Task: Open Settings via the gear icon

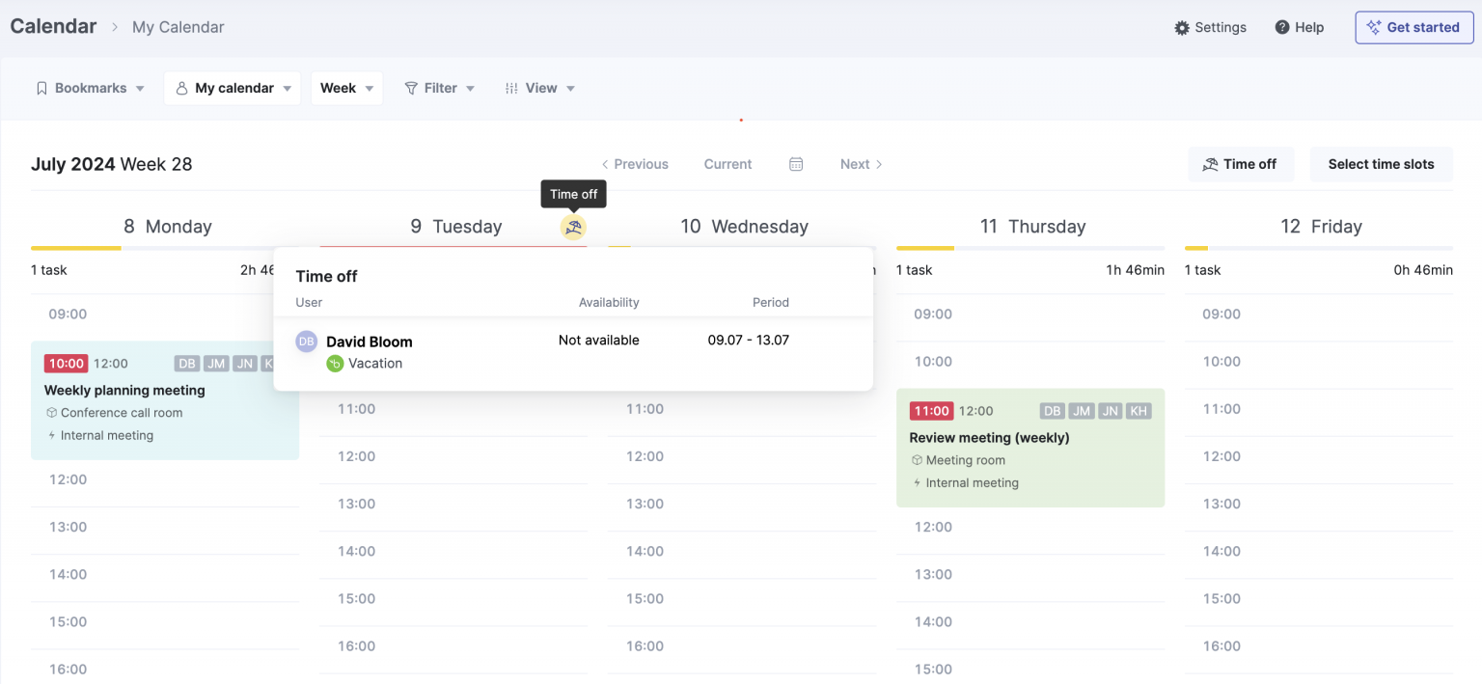Action: [1182, 27]
